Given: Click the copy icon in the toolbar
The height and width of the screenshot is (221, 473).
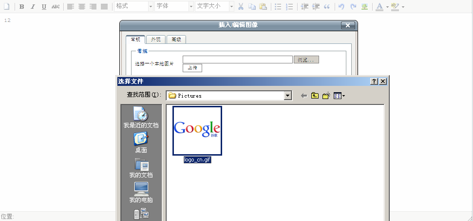Looking at the screenshot, I should coord(252,6).
